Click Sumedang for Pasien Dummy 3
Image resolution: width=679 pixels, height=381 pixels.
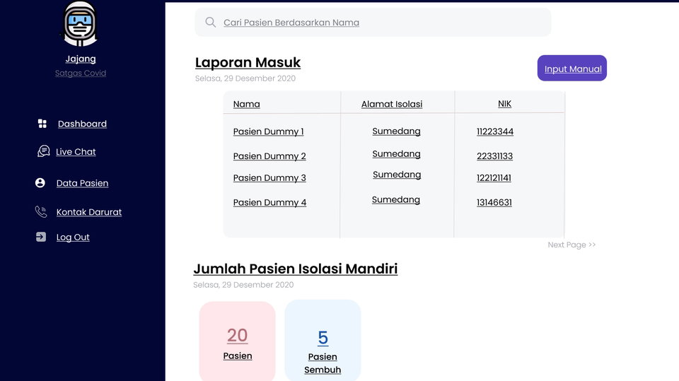point(397,175)
